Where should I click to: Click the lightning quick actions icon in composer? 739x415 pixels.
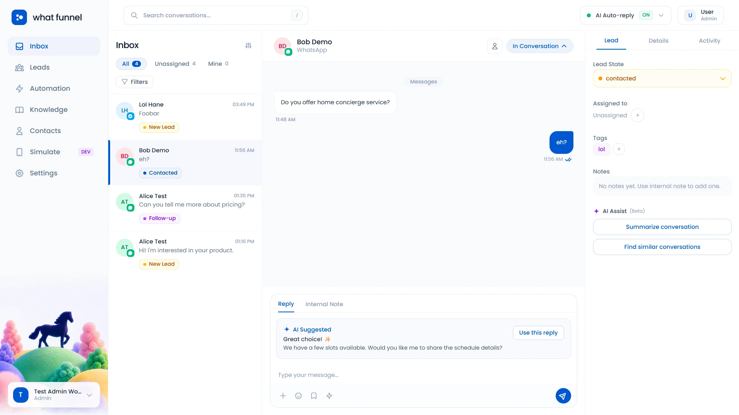pos(329,396)
